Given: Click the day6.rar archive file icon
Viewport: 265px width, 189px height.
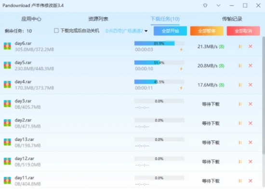Looking at the screenshot, I should [7, 46].
